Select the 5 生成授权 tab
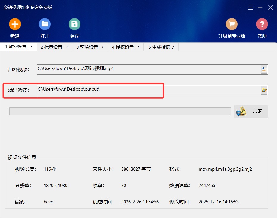This screenshot has height=218, width=277. pos(161,47)
